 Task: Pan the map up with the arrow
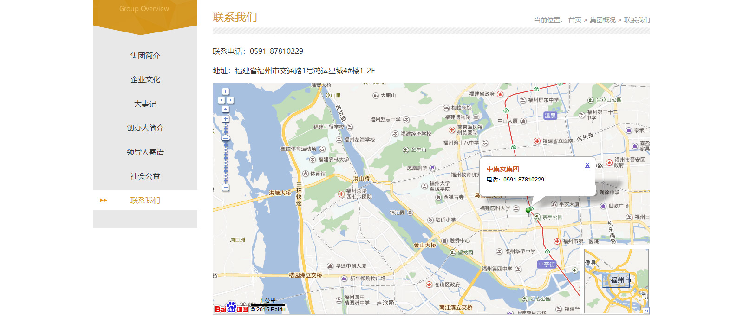(226, 91)
